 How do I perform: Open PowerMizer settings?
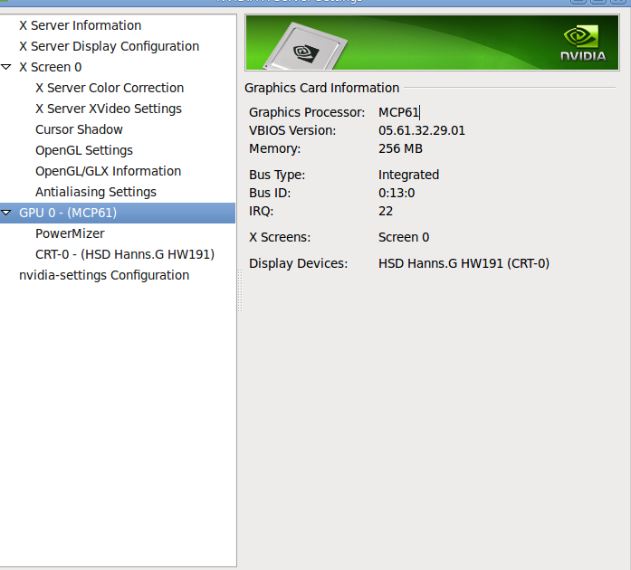(70, 233)
